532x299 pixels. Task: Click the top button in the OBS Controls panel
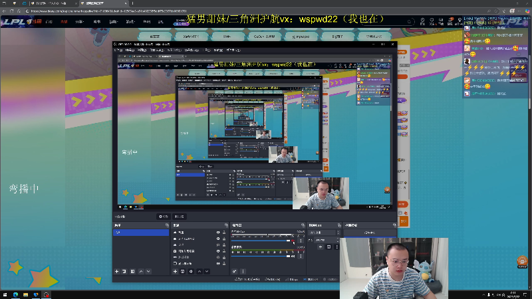369,233
